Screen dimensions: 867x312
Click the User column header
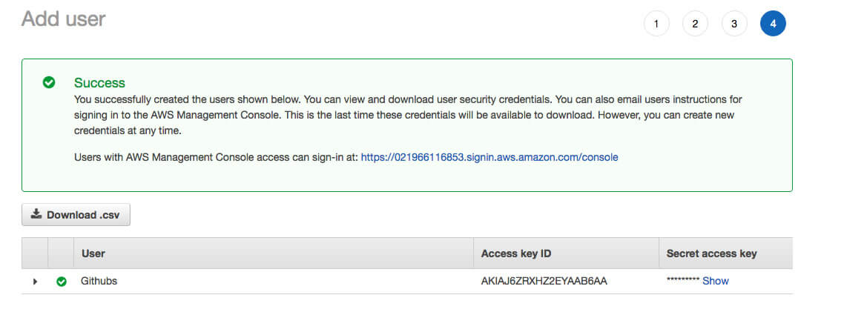93,253
